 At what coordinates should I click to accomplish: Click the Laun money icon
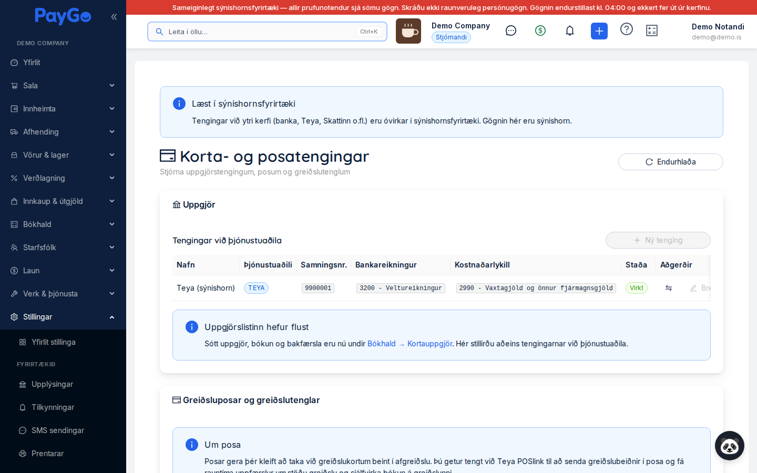click(14, 271)
